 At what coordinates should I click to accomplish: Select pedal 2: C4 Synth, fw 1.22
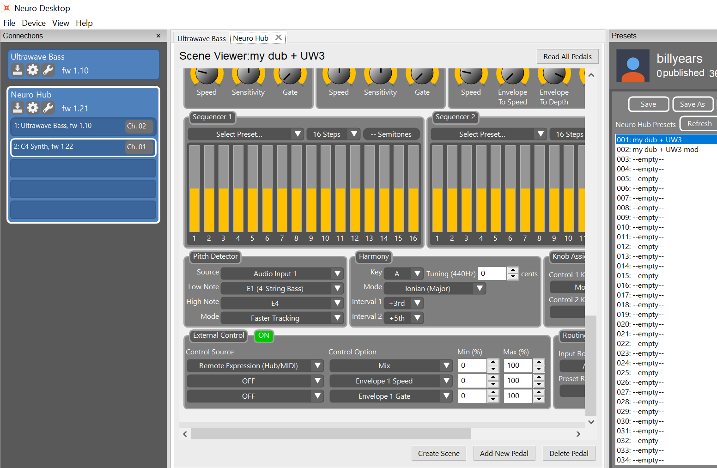pos(83,147)
